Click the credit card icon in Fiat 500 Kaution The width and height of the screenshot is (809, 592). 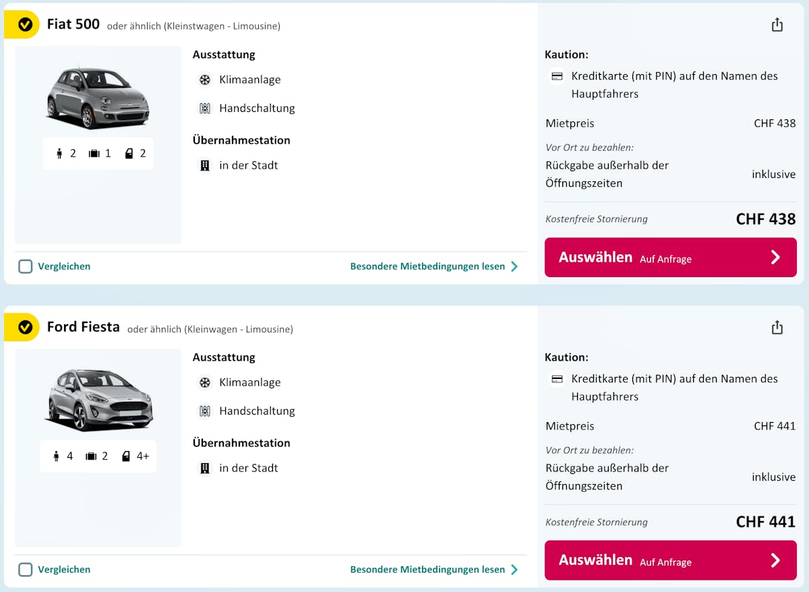click(557, 76)
